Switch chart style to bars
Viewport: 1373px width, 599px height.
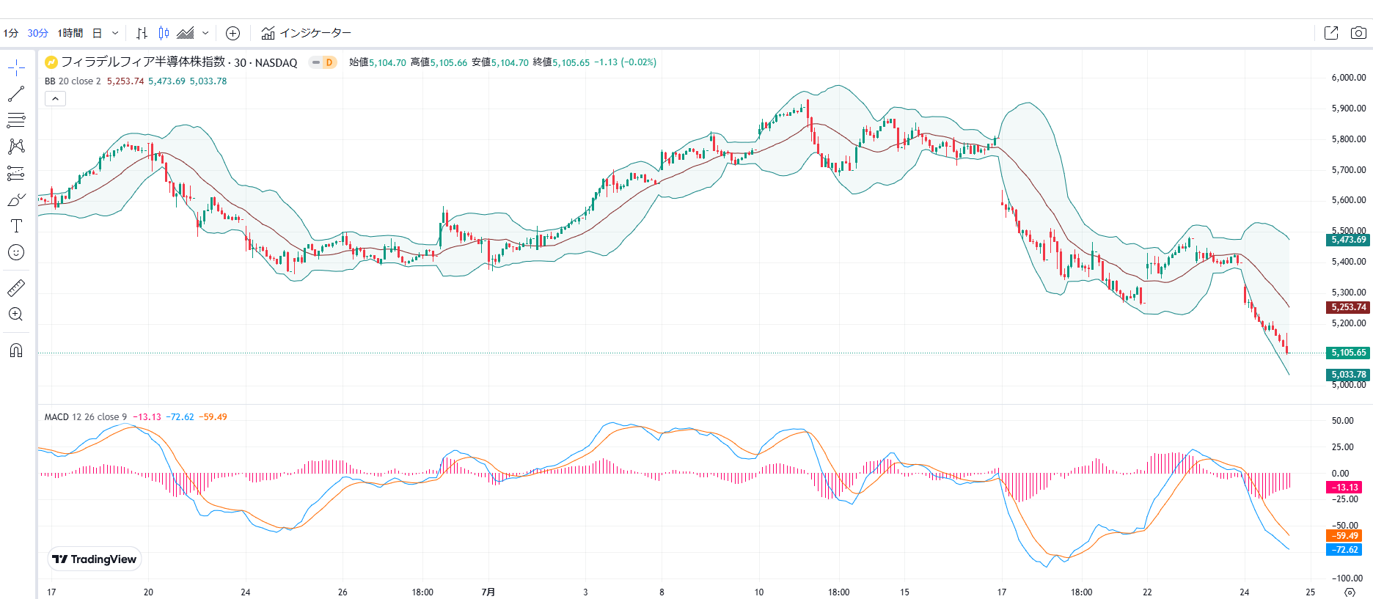(142, 33)
